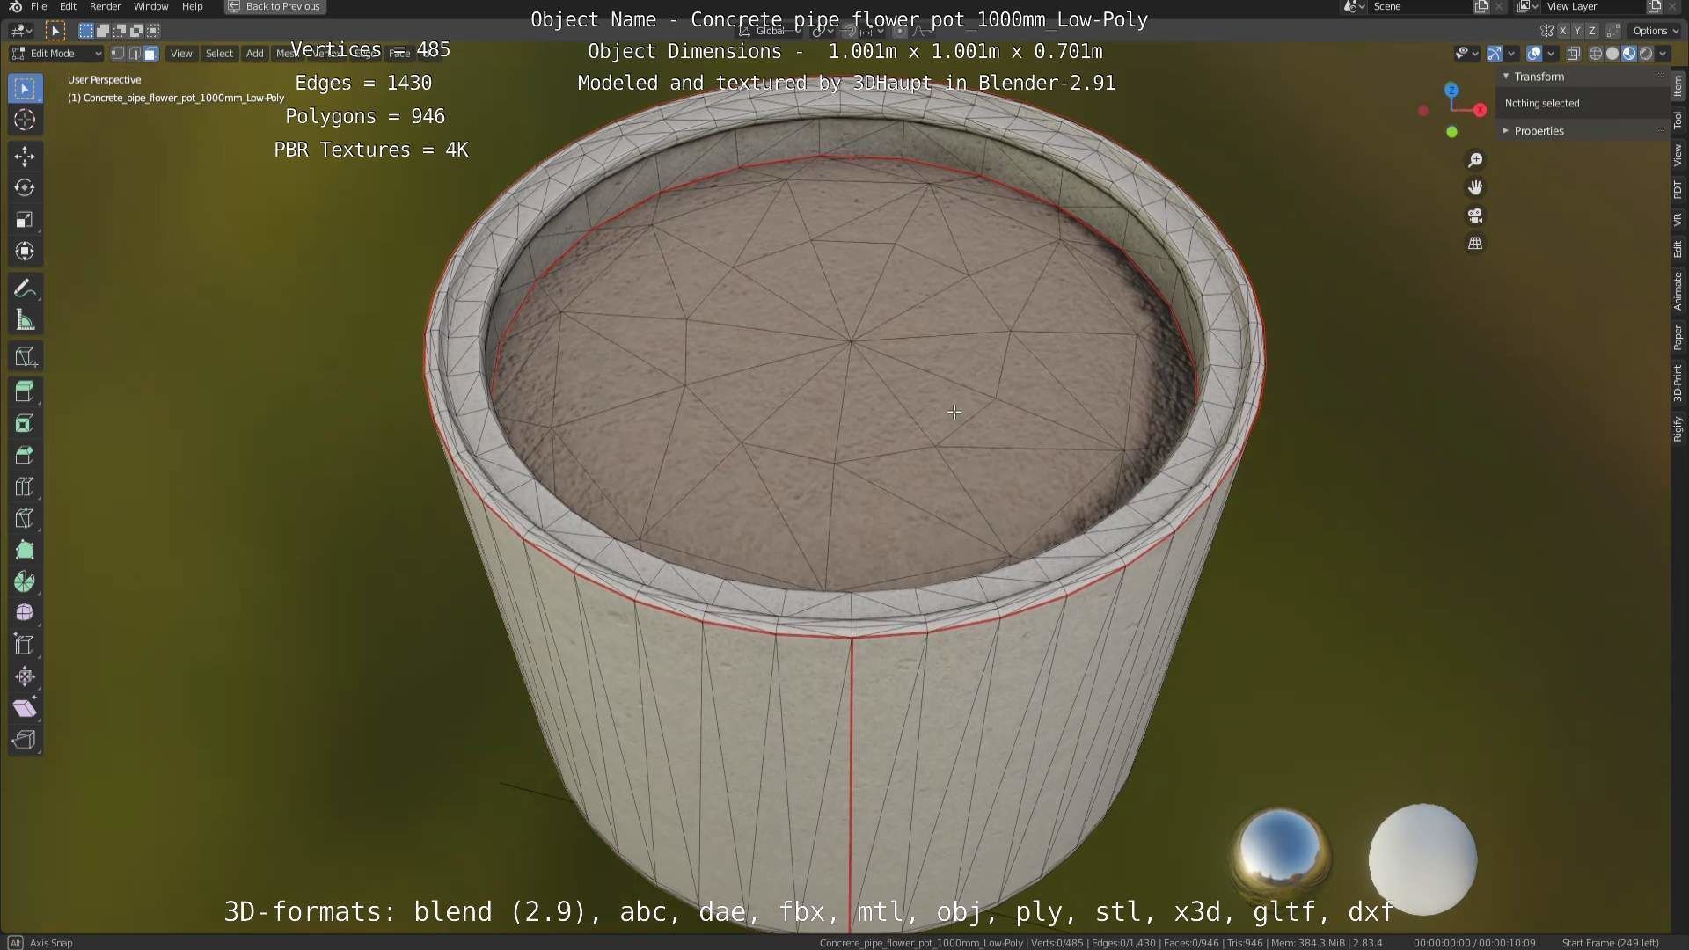Select the Scale tool
The width and height of the screenshot is (1689, 950).
pos(25,220)
